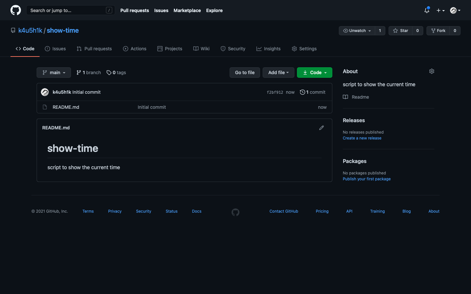Image resolution: width=471 pixels, height=294 pixels.
Task: Open the footer Training link
Action: pos(377,211)
